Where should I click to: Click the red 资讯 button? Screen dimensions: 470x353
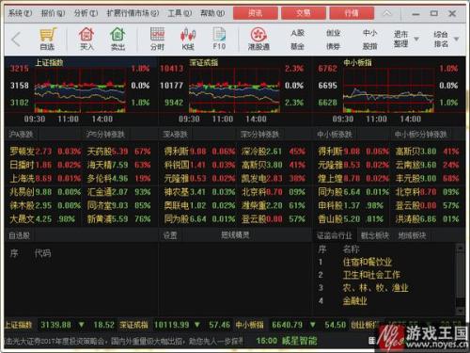pyautogui.click(x=256, y=13)
